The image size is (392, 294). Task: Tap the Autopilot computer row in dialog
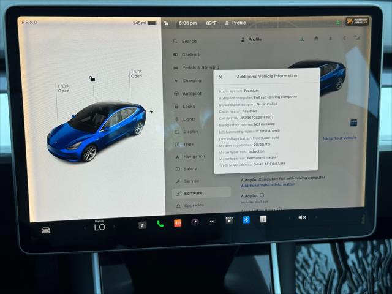(258, 97)
